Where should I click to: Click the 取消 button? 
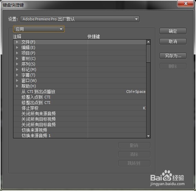173,41
